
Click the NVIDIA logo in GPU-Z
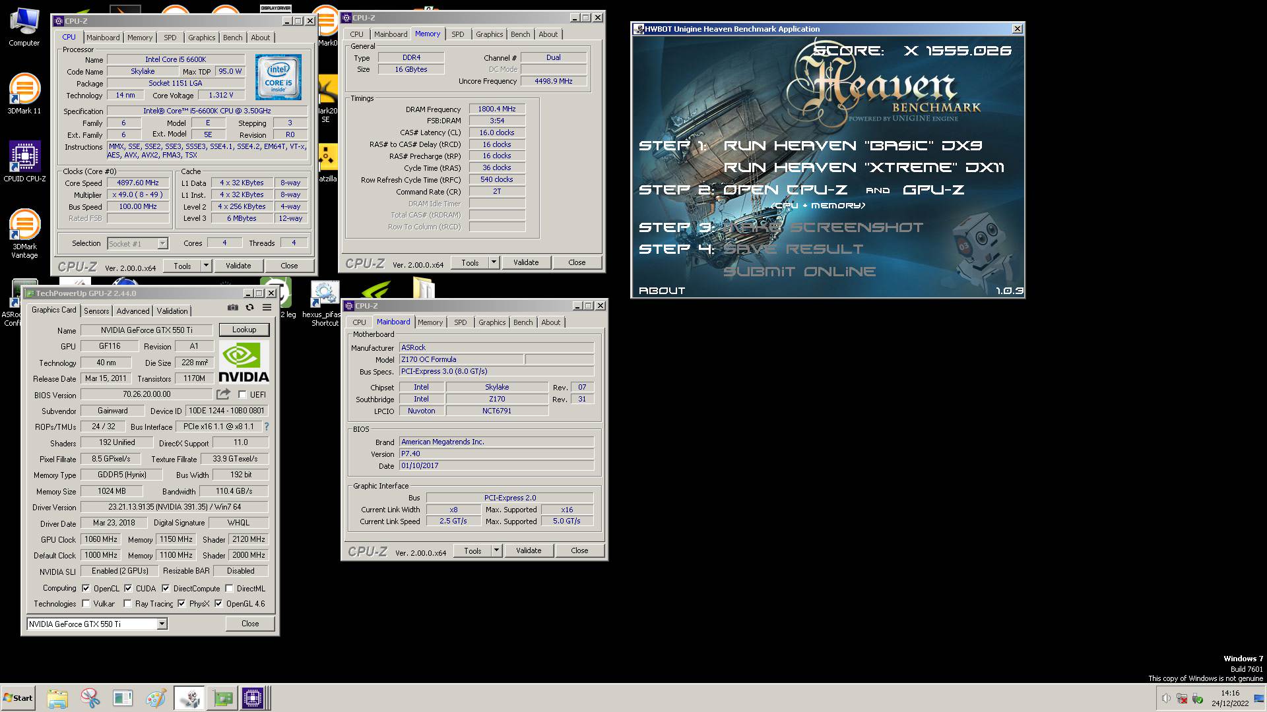point(244,363)
